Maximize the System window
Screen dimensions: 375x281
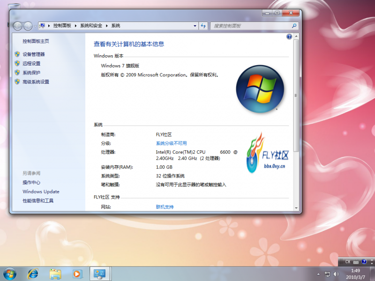click(277, 13)
